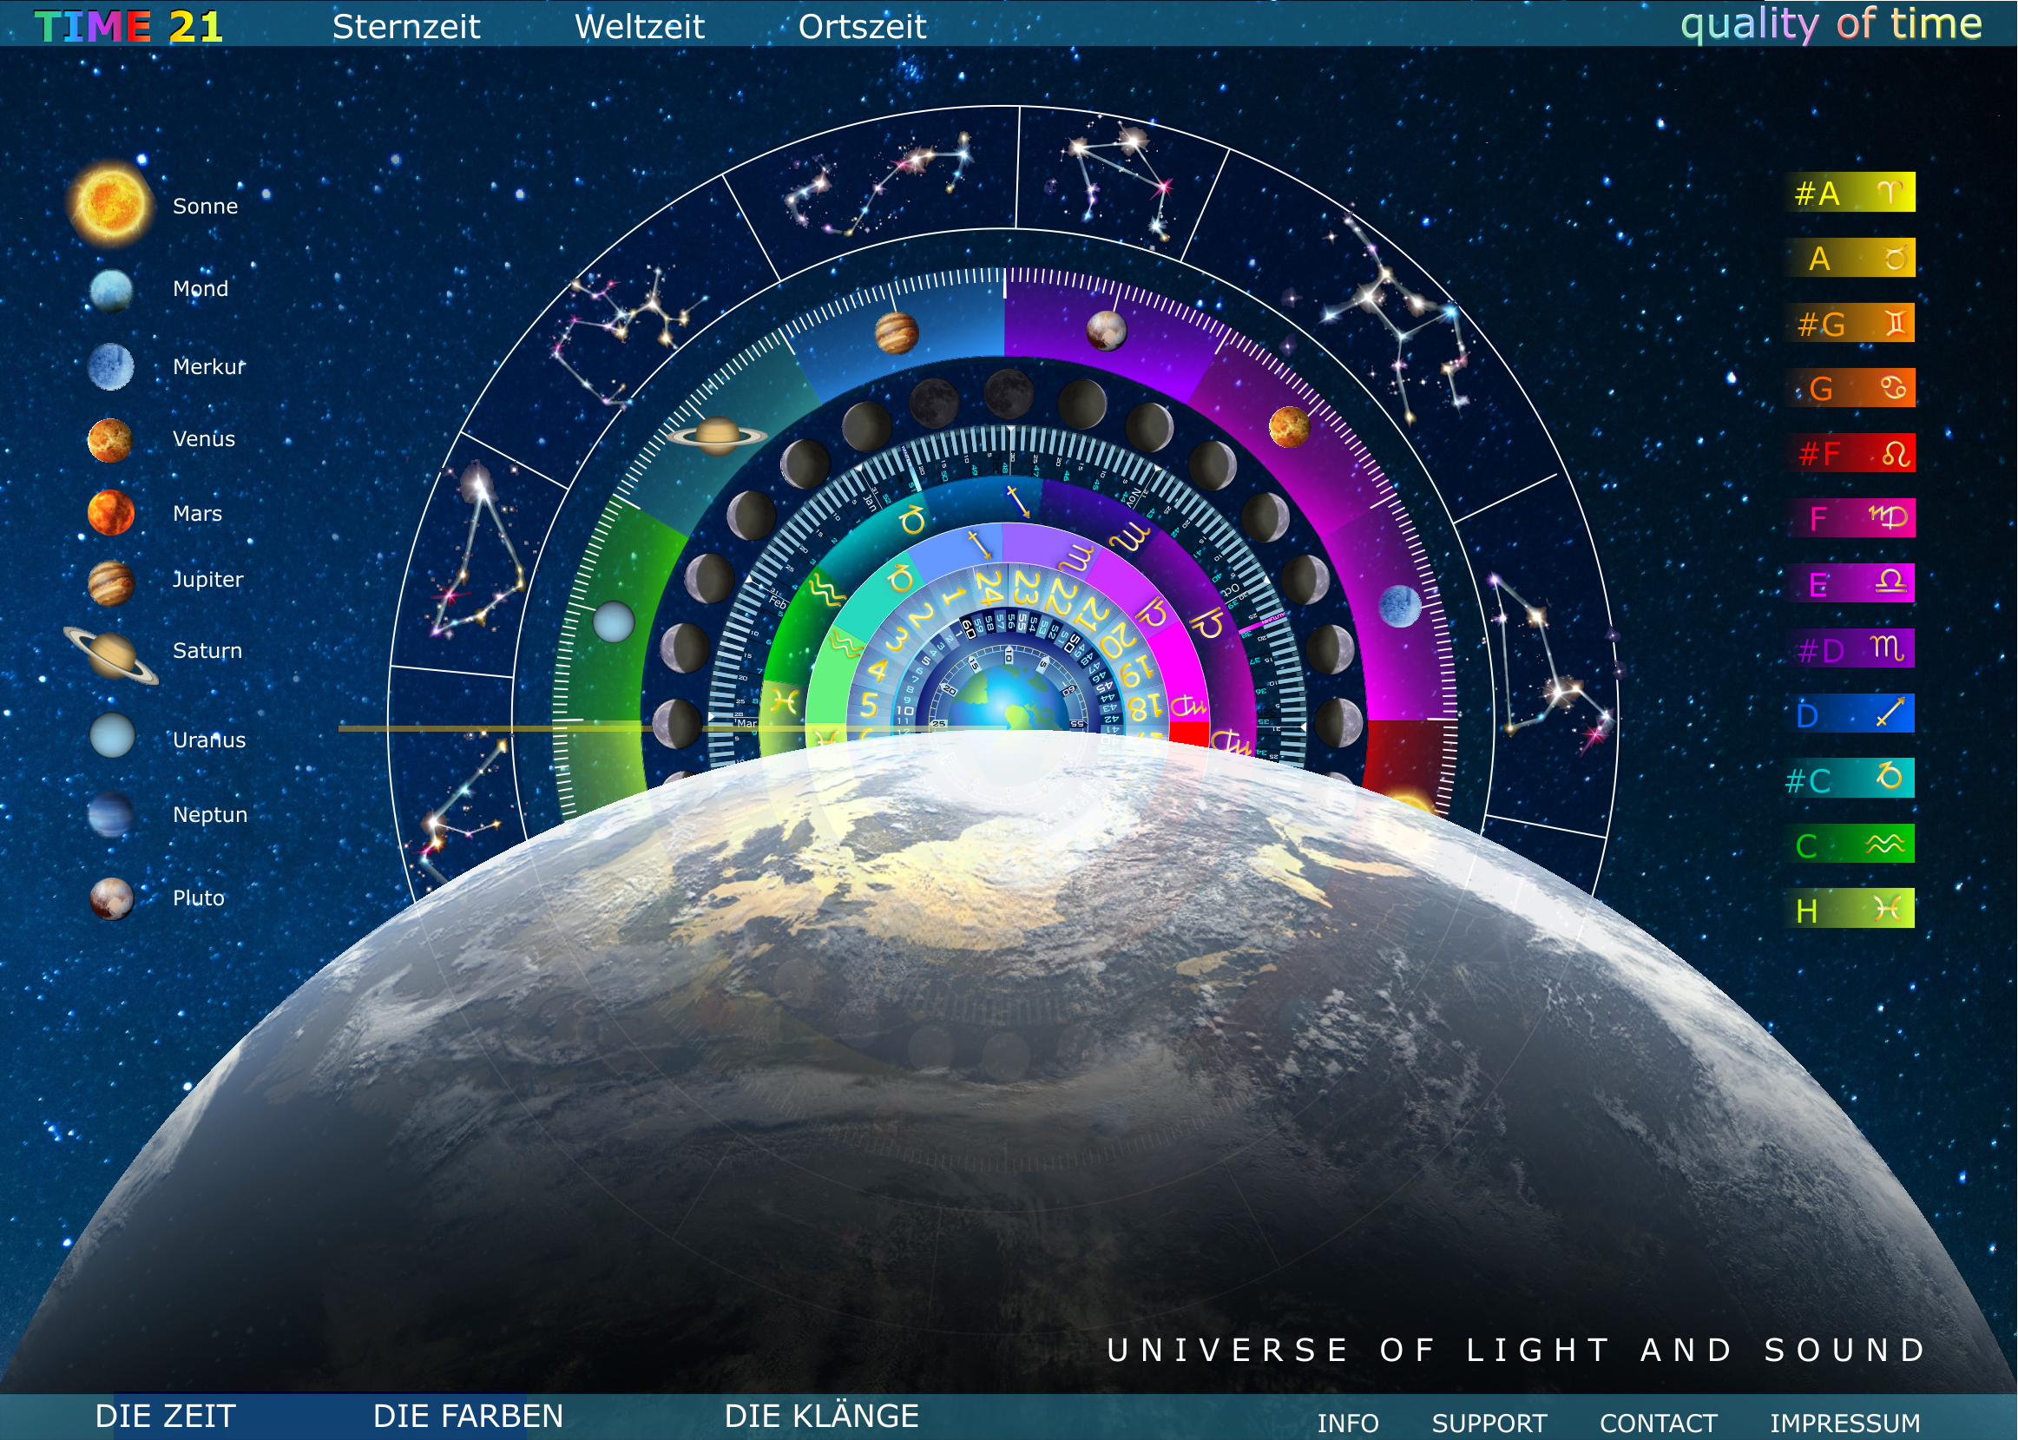Viewport: 2018px width, 1440px height.
Task: Switch to the DIE FARBEN tab
Action: 467,1416
